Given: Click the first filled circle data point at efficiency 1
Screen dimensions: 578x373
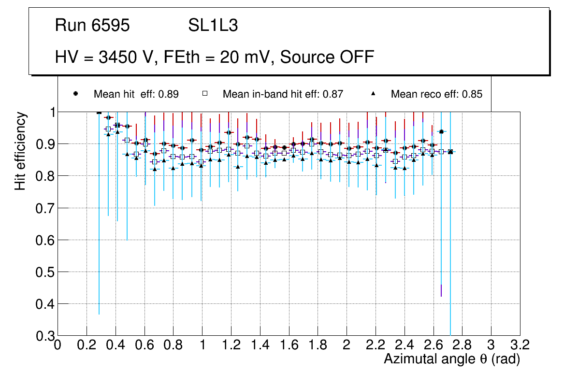Looking at the screenshot, I should 99,112.
